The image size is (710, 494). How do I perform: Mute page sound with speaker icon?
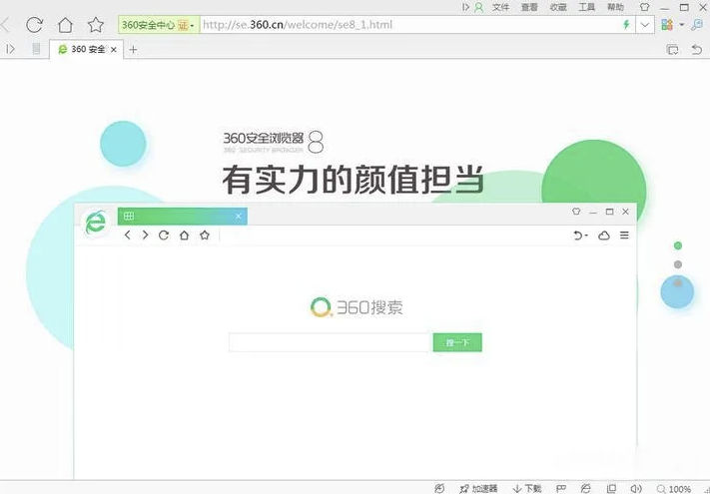click(636, 489)
